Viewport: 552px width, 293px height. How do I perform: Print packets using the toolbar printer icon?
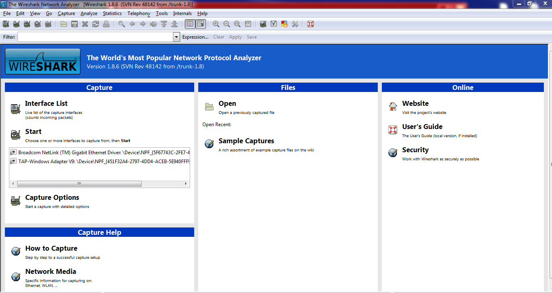coord(106,24)
